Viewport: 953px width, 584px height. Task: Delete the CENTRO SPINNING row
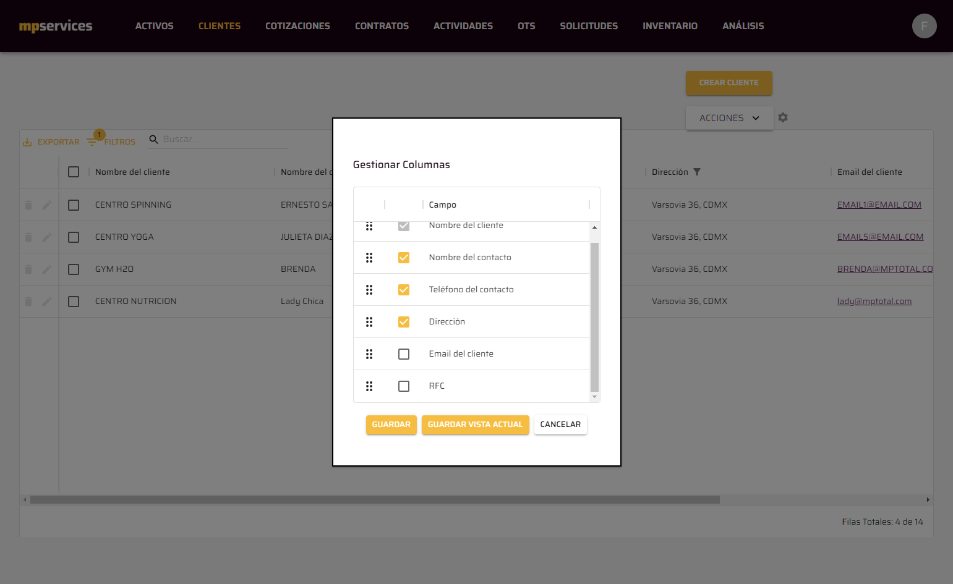[x=28, y=205]
